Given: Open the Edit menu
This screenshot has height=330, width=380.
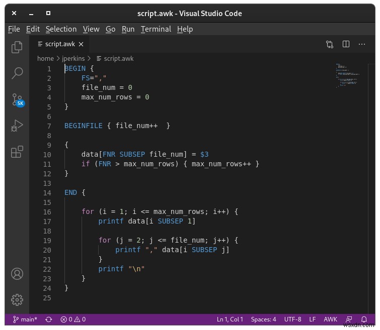Looking at the screenshot, I should tap(33, 29).
